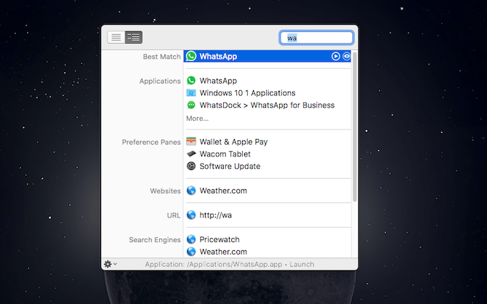Click the Wacom Tablet icon
The image size is (487, 304).
coord(191,153)
